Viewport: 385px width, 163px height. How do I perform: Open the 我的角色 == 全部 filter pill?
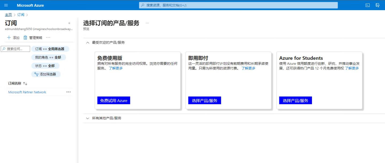pyautogui.click(x=48, y=57)
